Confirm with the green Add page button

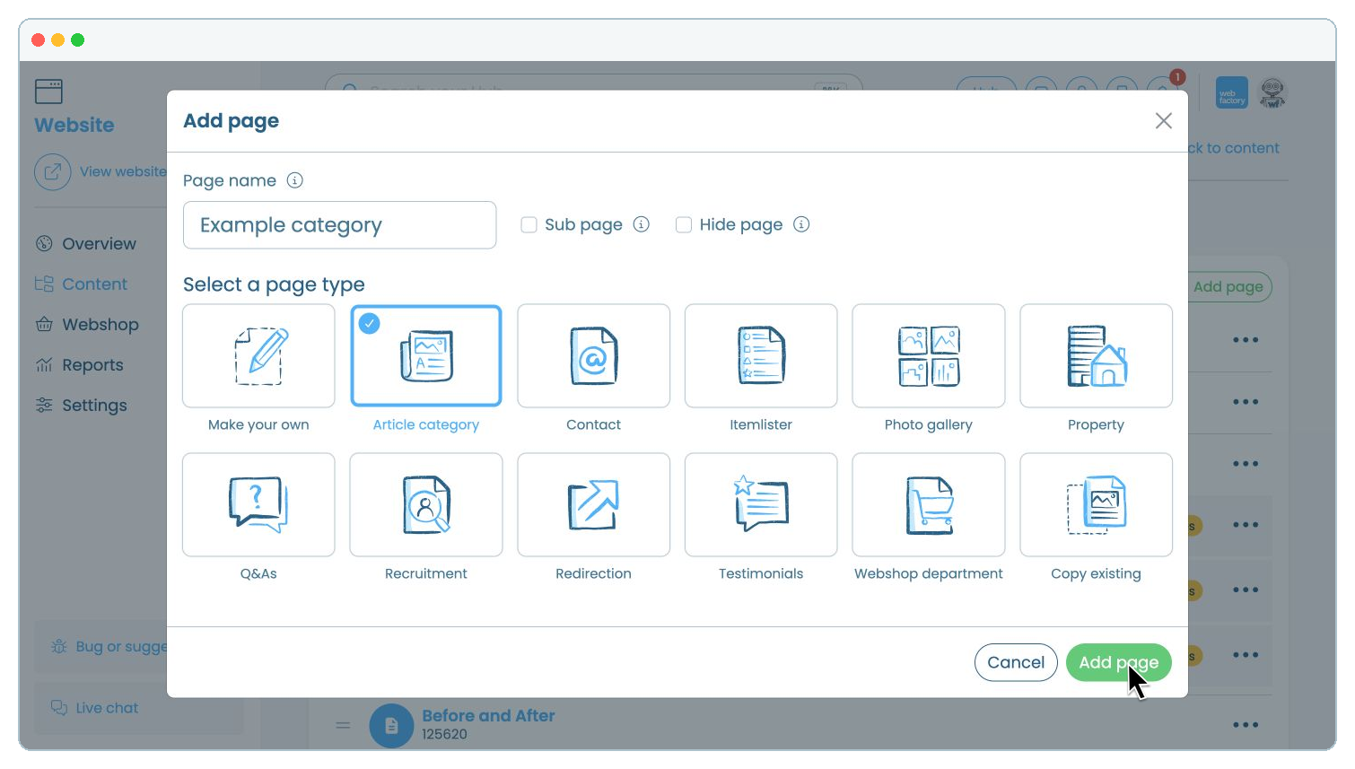[1118, 662]
